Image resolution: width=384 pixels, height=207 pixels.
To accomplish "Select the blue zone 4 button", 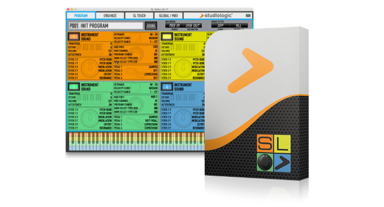I will (x=167, y=87).
